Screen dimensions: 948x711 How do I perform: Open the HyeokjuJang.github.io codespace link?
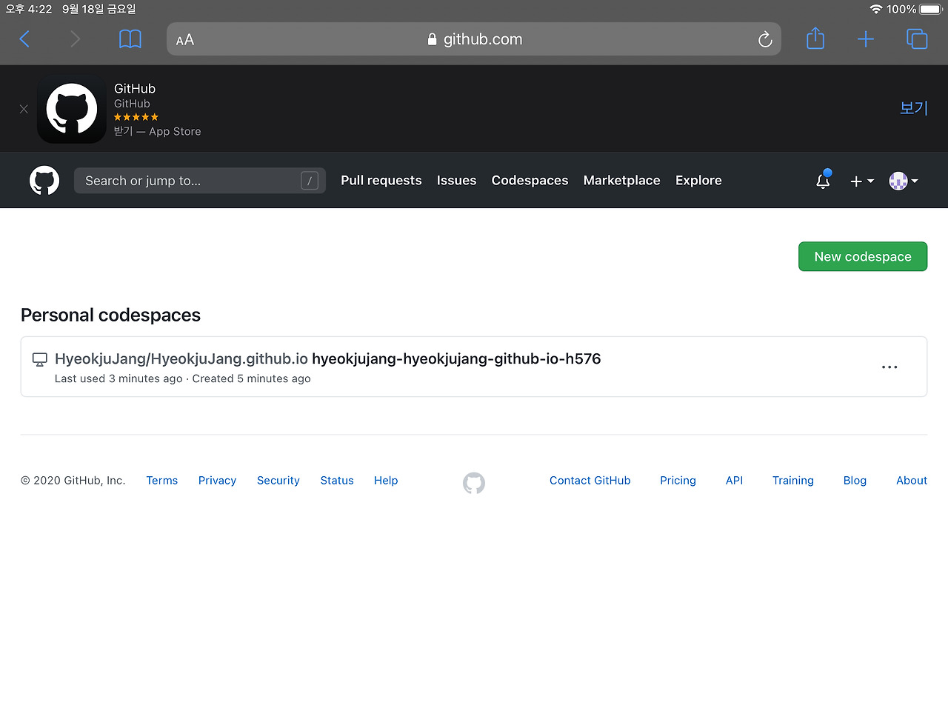[181, 358]
